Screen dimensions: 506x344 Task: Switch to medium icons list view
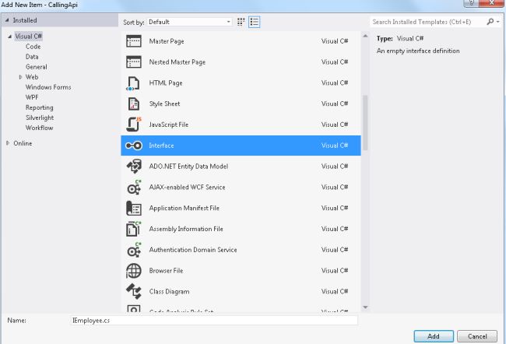pyautogui.click(x=255, y=22)
